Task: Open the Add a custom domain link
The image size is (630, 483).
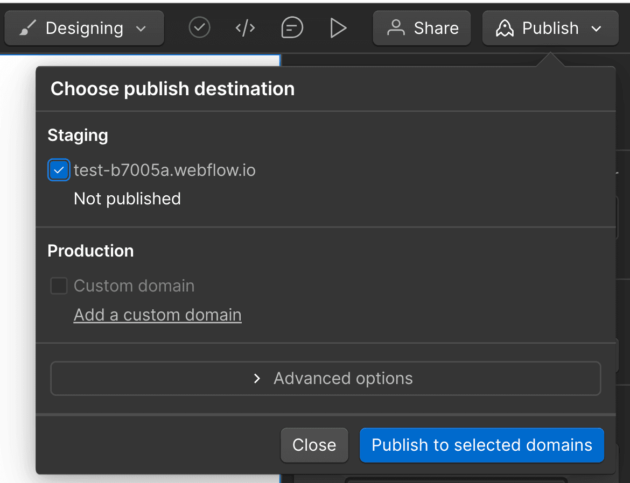Action: [x=157, y=315]
